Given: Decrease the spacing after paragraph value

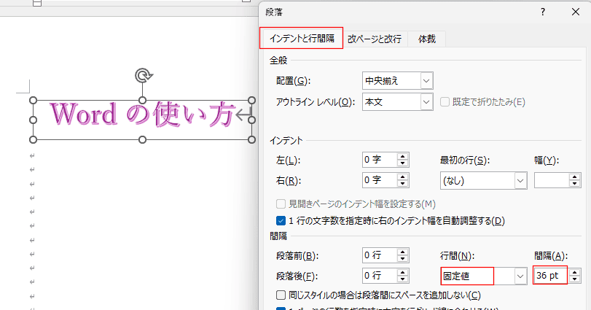Looking at the screenshot, I should tap(403, 279).
